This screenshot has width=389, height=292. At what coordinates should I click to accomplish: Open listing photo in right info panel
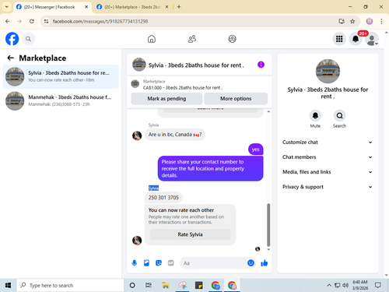[328, 71]
